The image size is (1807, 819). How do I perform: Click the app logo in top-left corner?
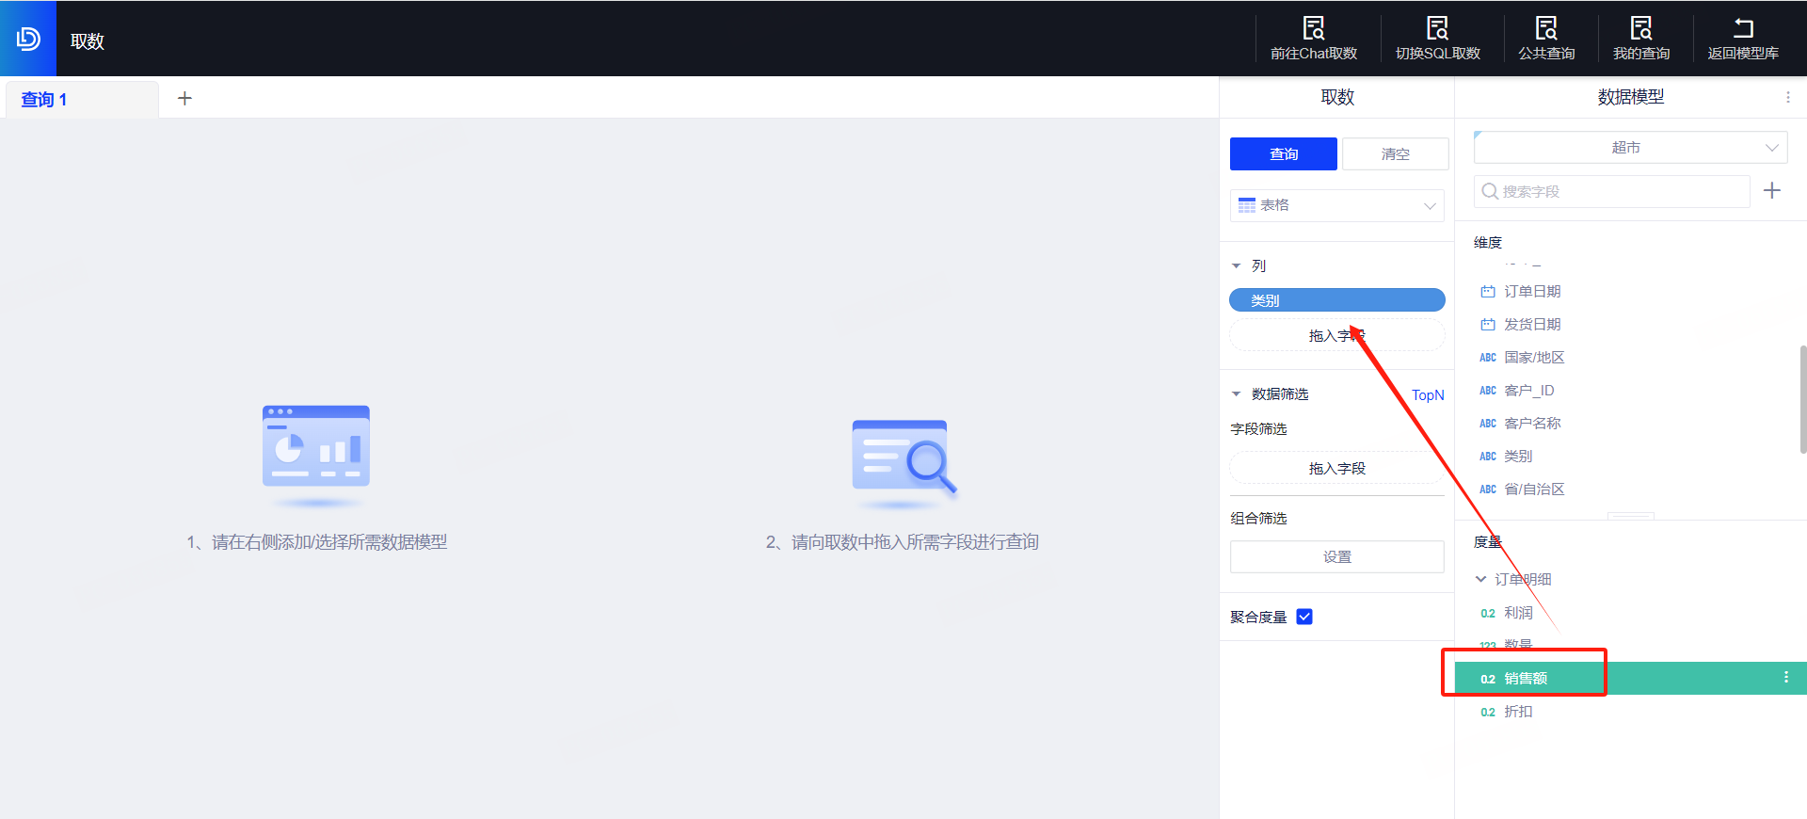pyautogui.click(x=28, y=39)
